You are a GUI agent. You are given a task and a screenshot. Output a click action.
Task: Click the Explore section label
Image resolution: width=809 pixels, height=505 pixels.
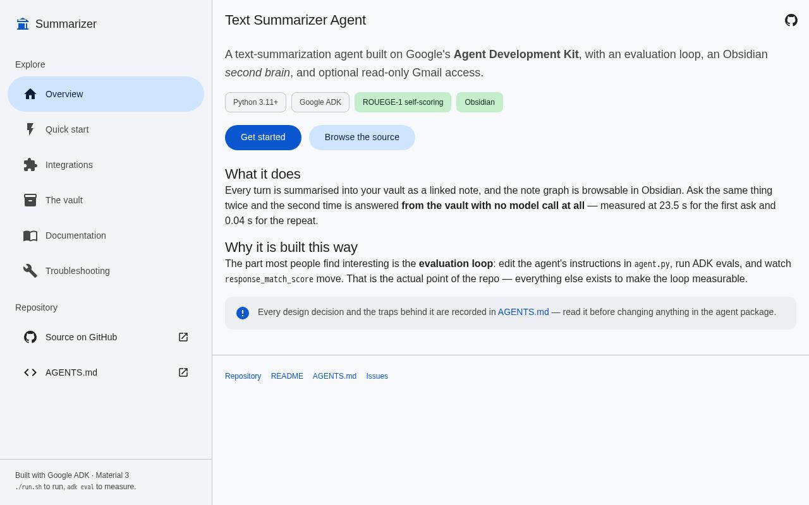30,64
